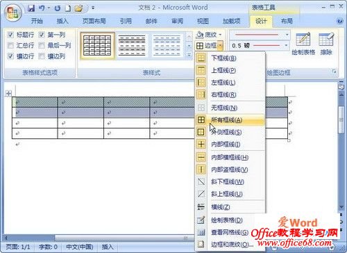
Task: Open the Undo history dropdown arrow
Action: click(49, 8)
